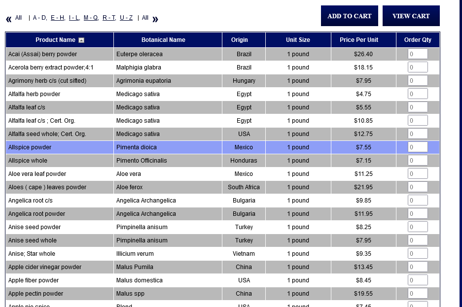Screen dimensions: 462x307
Task: Select product name Acerola berry extract powder;4:1
Action: (x=51, y=68)
